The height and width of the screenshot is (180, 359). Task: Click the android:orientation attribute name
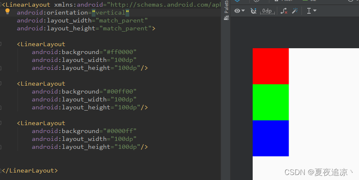(53, 12)
